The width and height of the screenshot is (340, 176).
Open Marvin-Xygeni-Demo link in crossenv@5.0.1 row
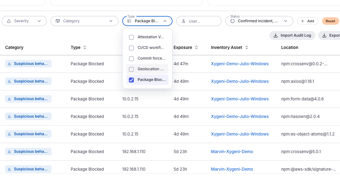point(232,152)
